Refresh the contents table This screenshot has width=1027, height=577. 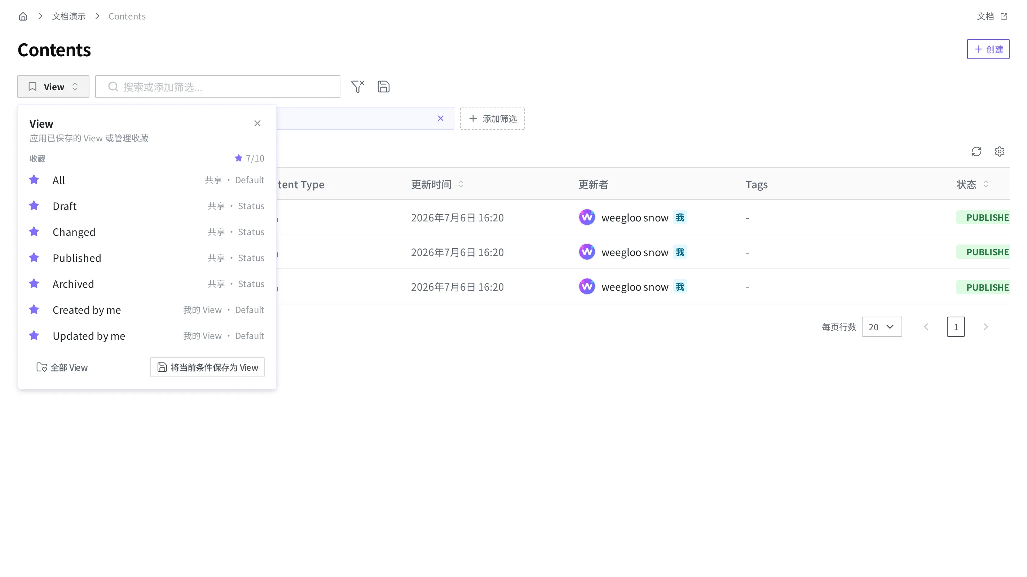(x=977, y=151)
